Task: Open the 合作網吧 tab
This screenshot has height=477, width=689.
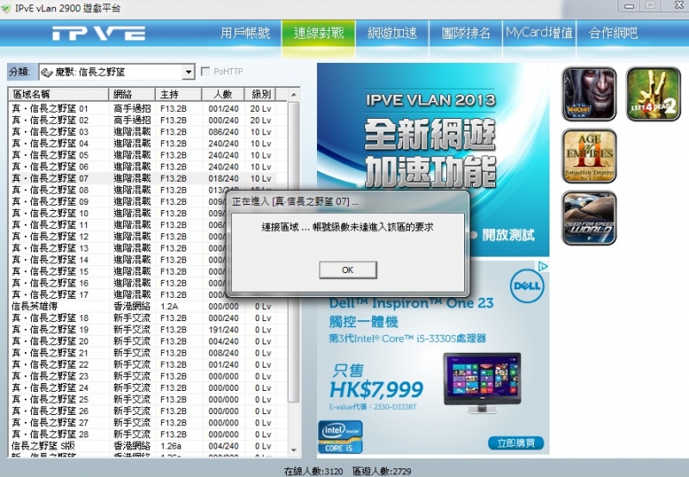Action: coord(613,33)
